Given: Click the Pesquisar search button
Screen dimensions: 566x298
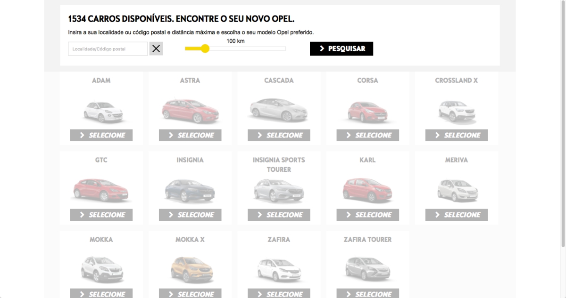Looking at the screenshot, I should [341, 48].
